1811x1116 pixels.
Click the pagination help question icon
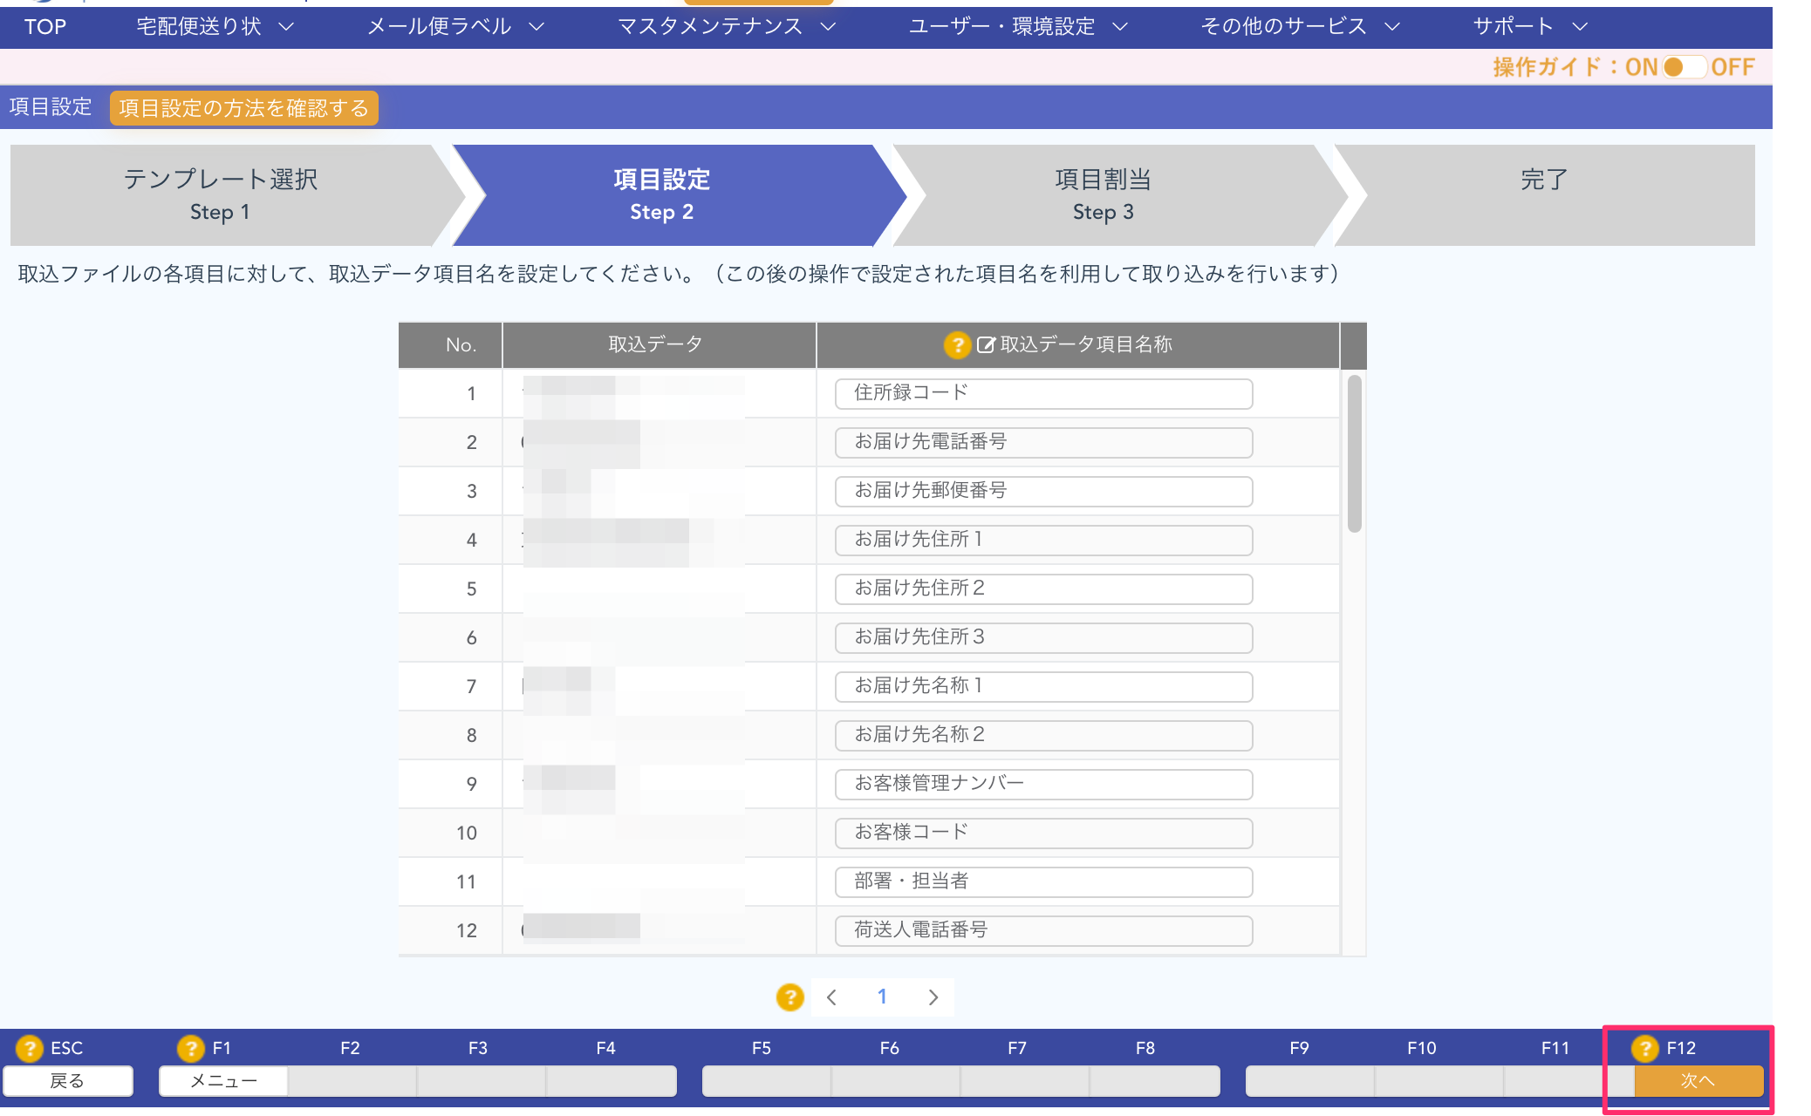click(x=789, y=997)
